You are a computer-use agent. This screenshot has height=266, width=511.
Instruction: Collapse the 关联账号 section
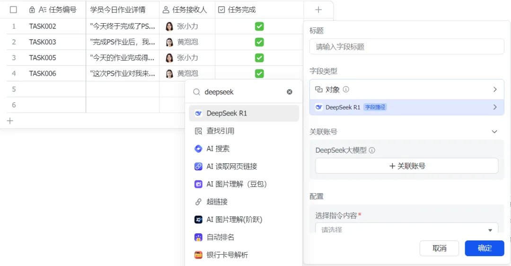(494, 132)
